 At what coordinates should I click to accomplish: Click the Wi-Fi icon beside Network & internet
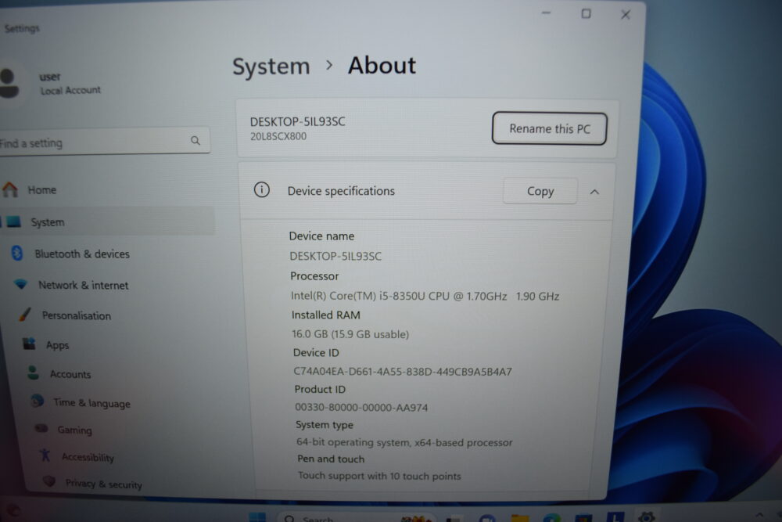pyautogui.click(x=21, y=284)
